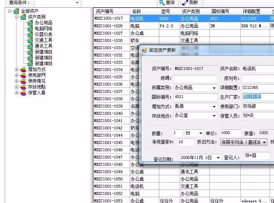
Task: Sort by 资产类别 column header
Action: point(194,12)
